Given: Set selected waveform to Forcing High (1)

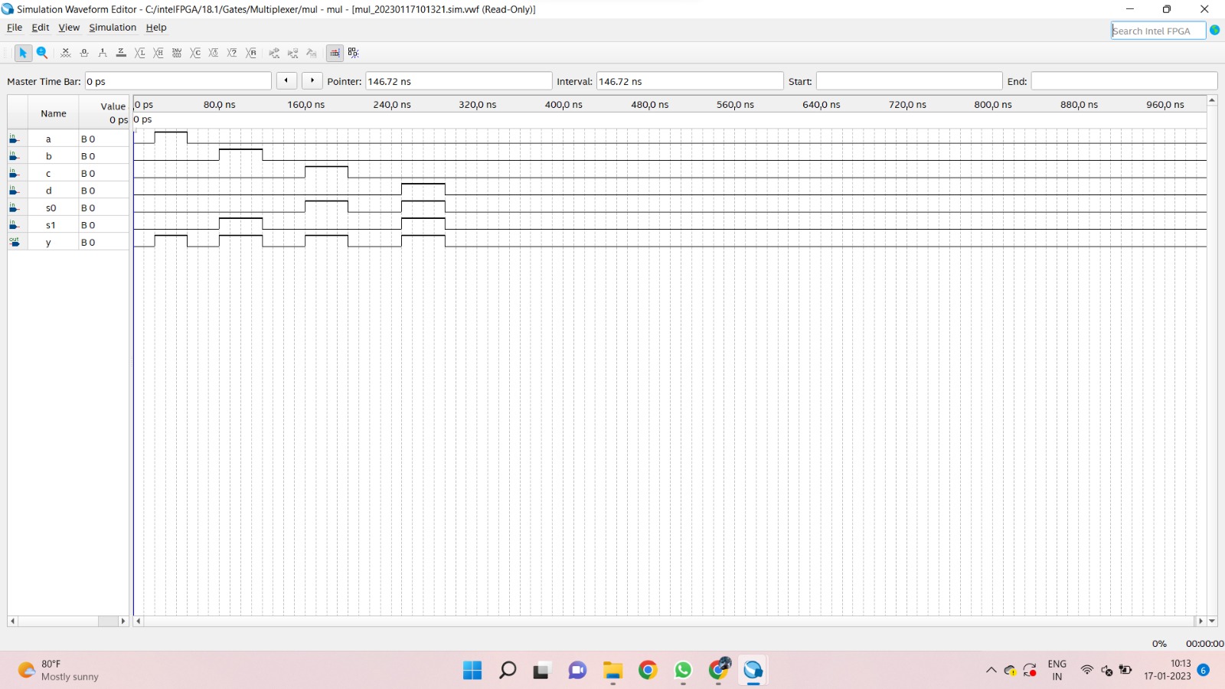Looking at the screenshot, I should [102, 53].
